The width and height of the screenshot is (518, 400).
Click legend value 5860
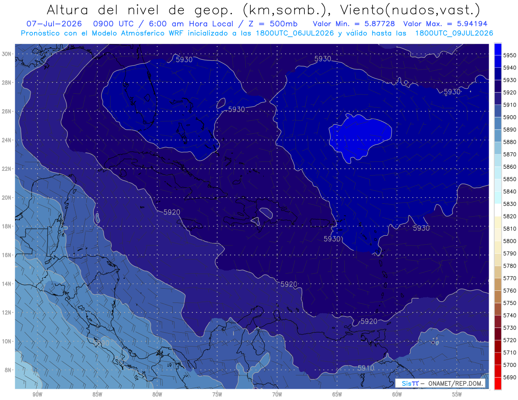pos(510,167)
